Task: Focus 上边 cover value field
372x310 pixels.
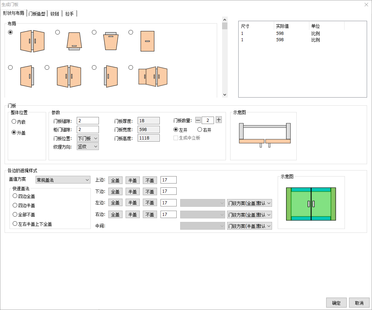Action: [169, 180]
